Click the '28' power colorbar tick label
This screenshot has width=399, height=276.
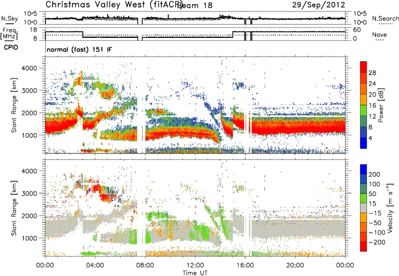[x=372, y=73]
